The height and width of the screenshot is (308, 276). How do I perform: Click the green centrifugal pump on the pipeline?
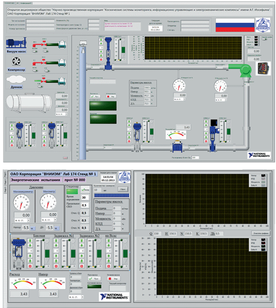tap(245, 71)
